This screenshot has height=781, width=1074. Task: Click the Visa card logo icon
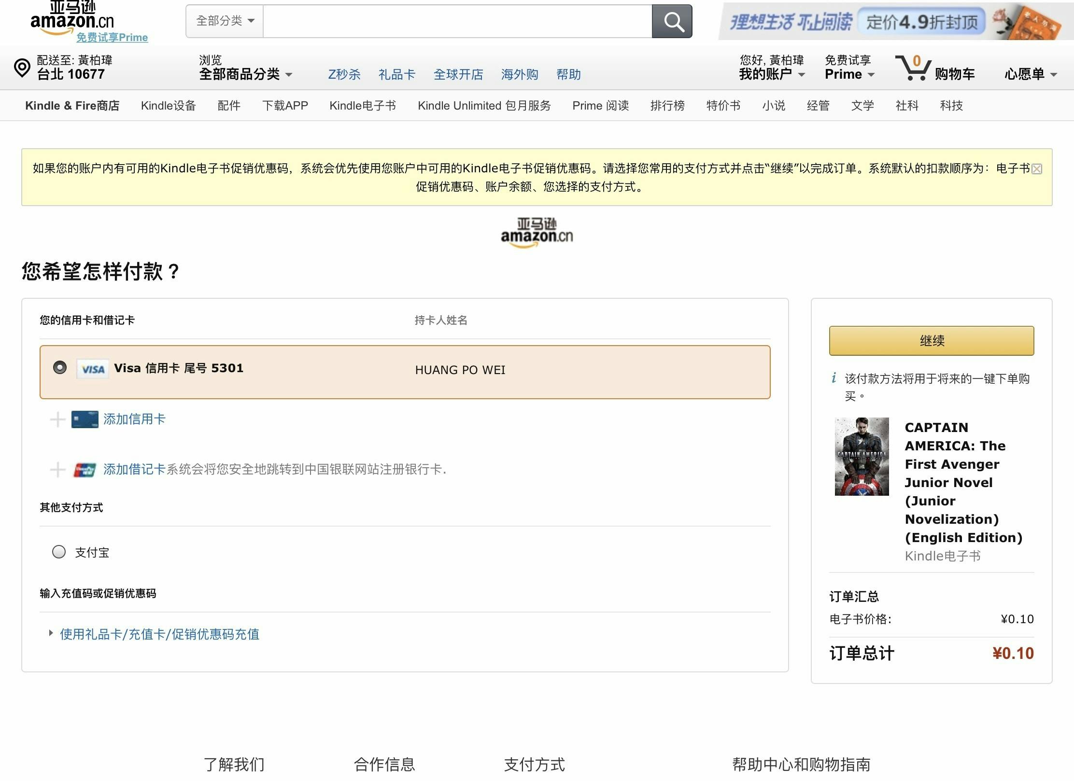tap(93, 369)
